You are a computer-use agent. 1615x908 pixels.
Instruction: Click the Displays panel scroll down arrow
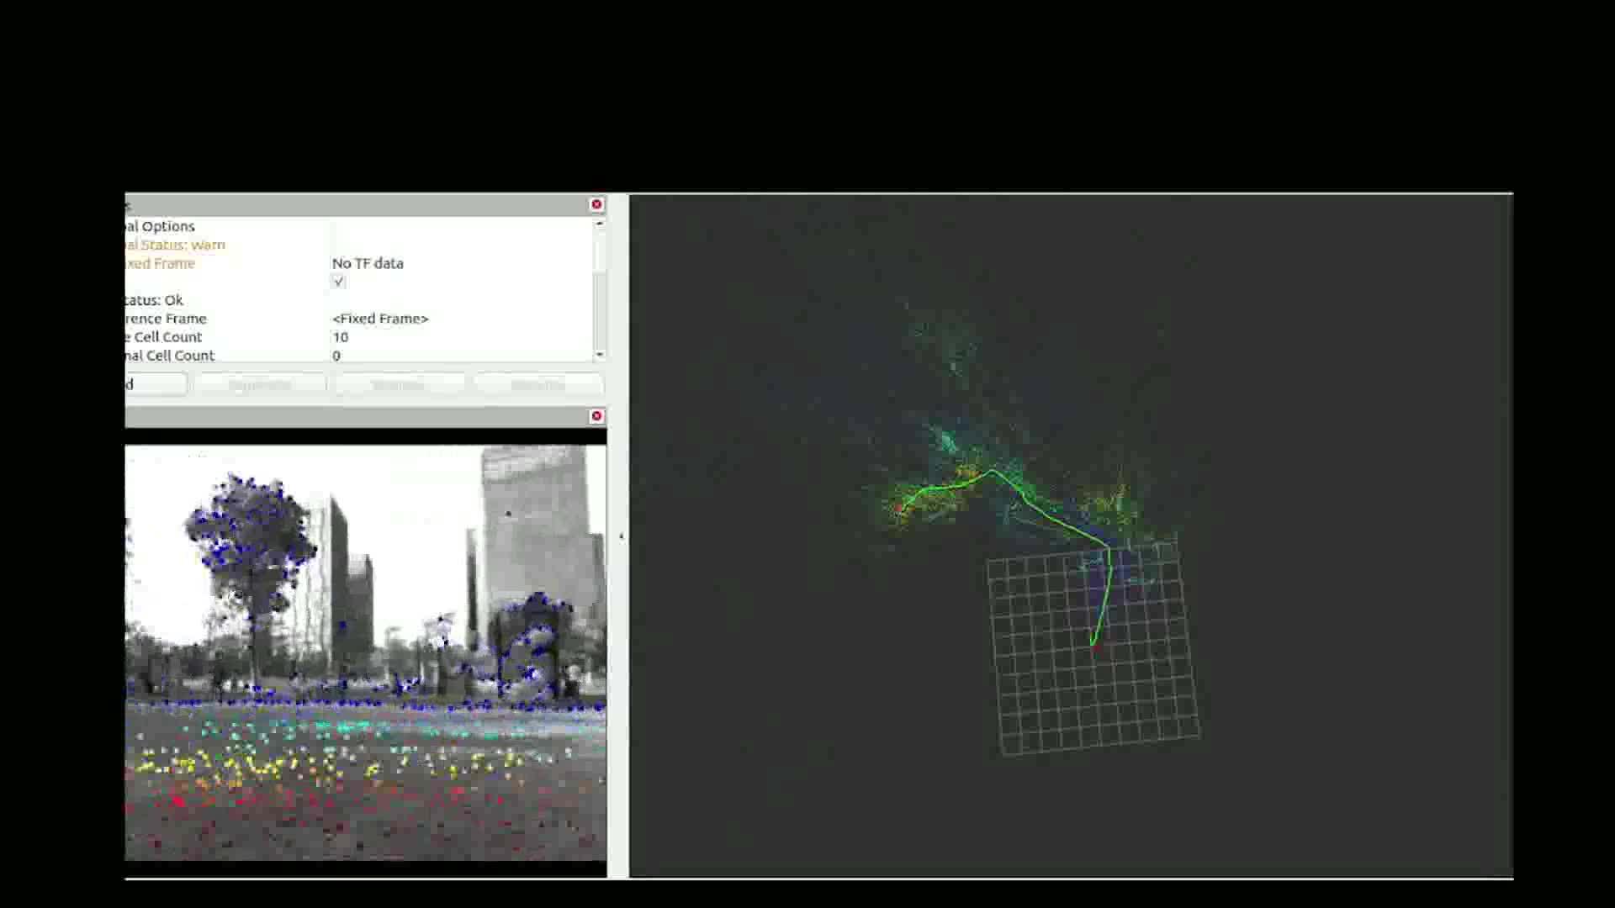coord(599,355)
